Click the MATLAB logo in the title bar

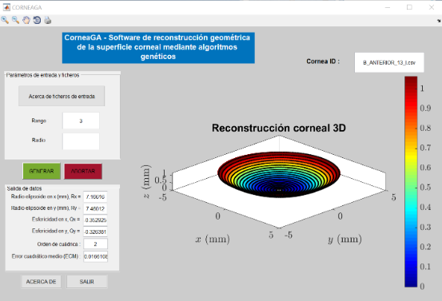(x=6, y=7)
